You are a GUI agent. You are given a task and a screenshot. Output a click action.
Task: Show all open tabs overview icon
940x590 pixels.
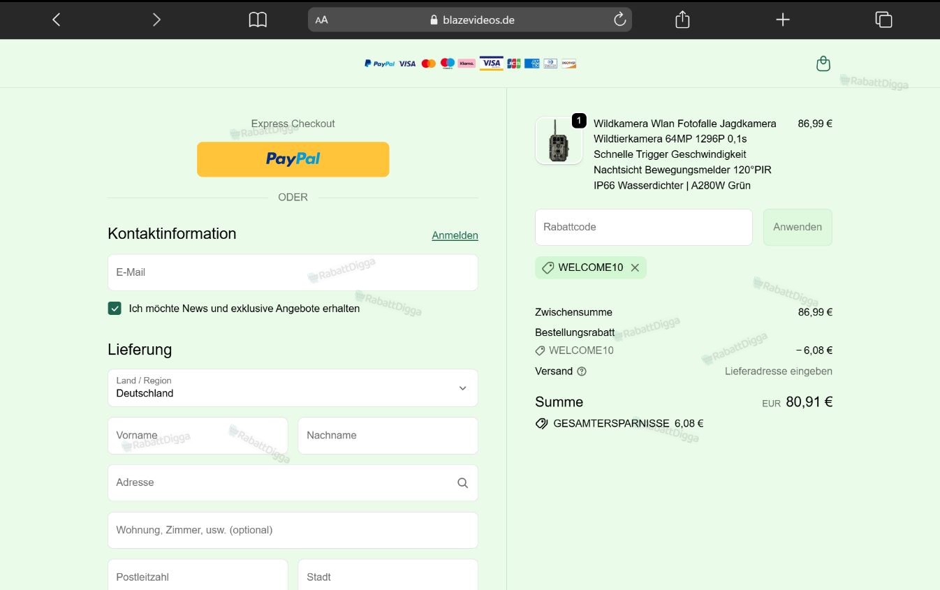click(883, 20)
